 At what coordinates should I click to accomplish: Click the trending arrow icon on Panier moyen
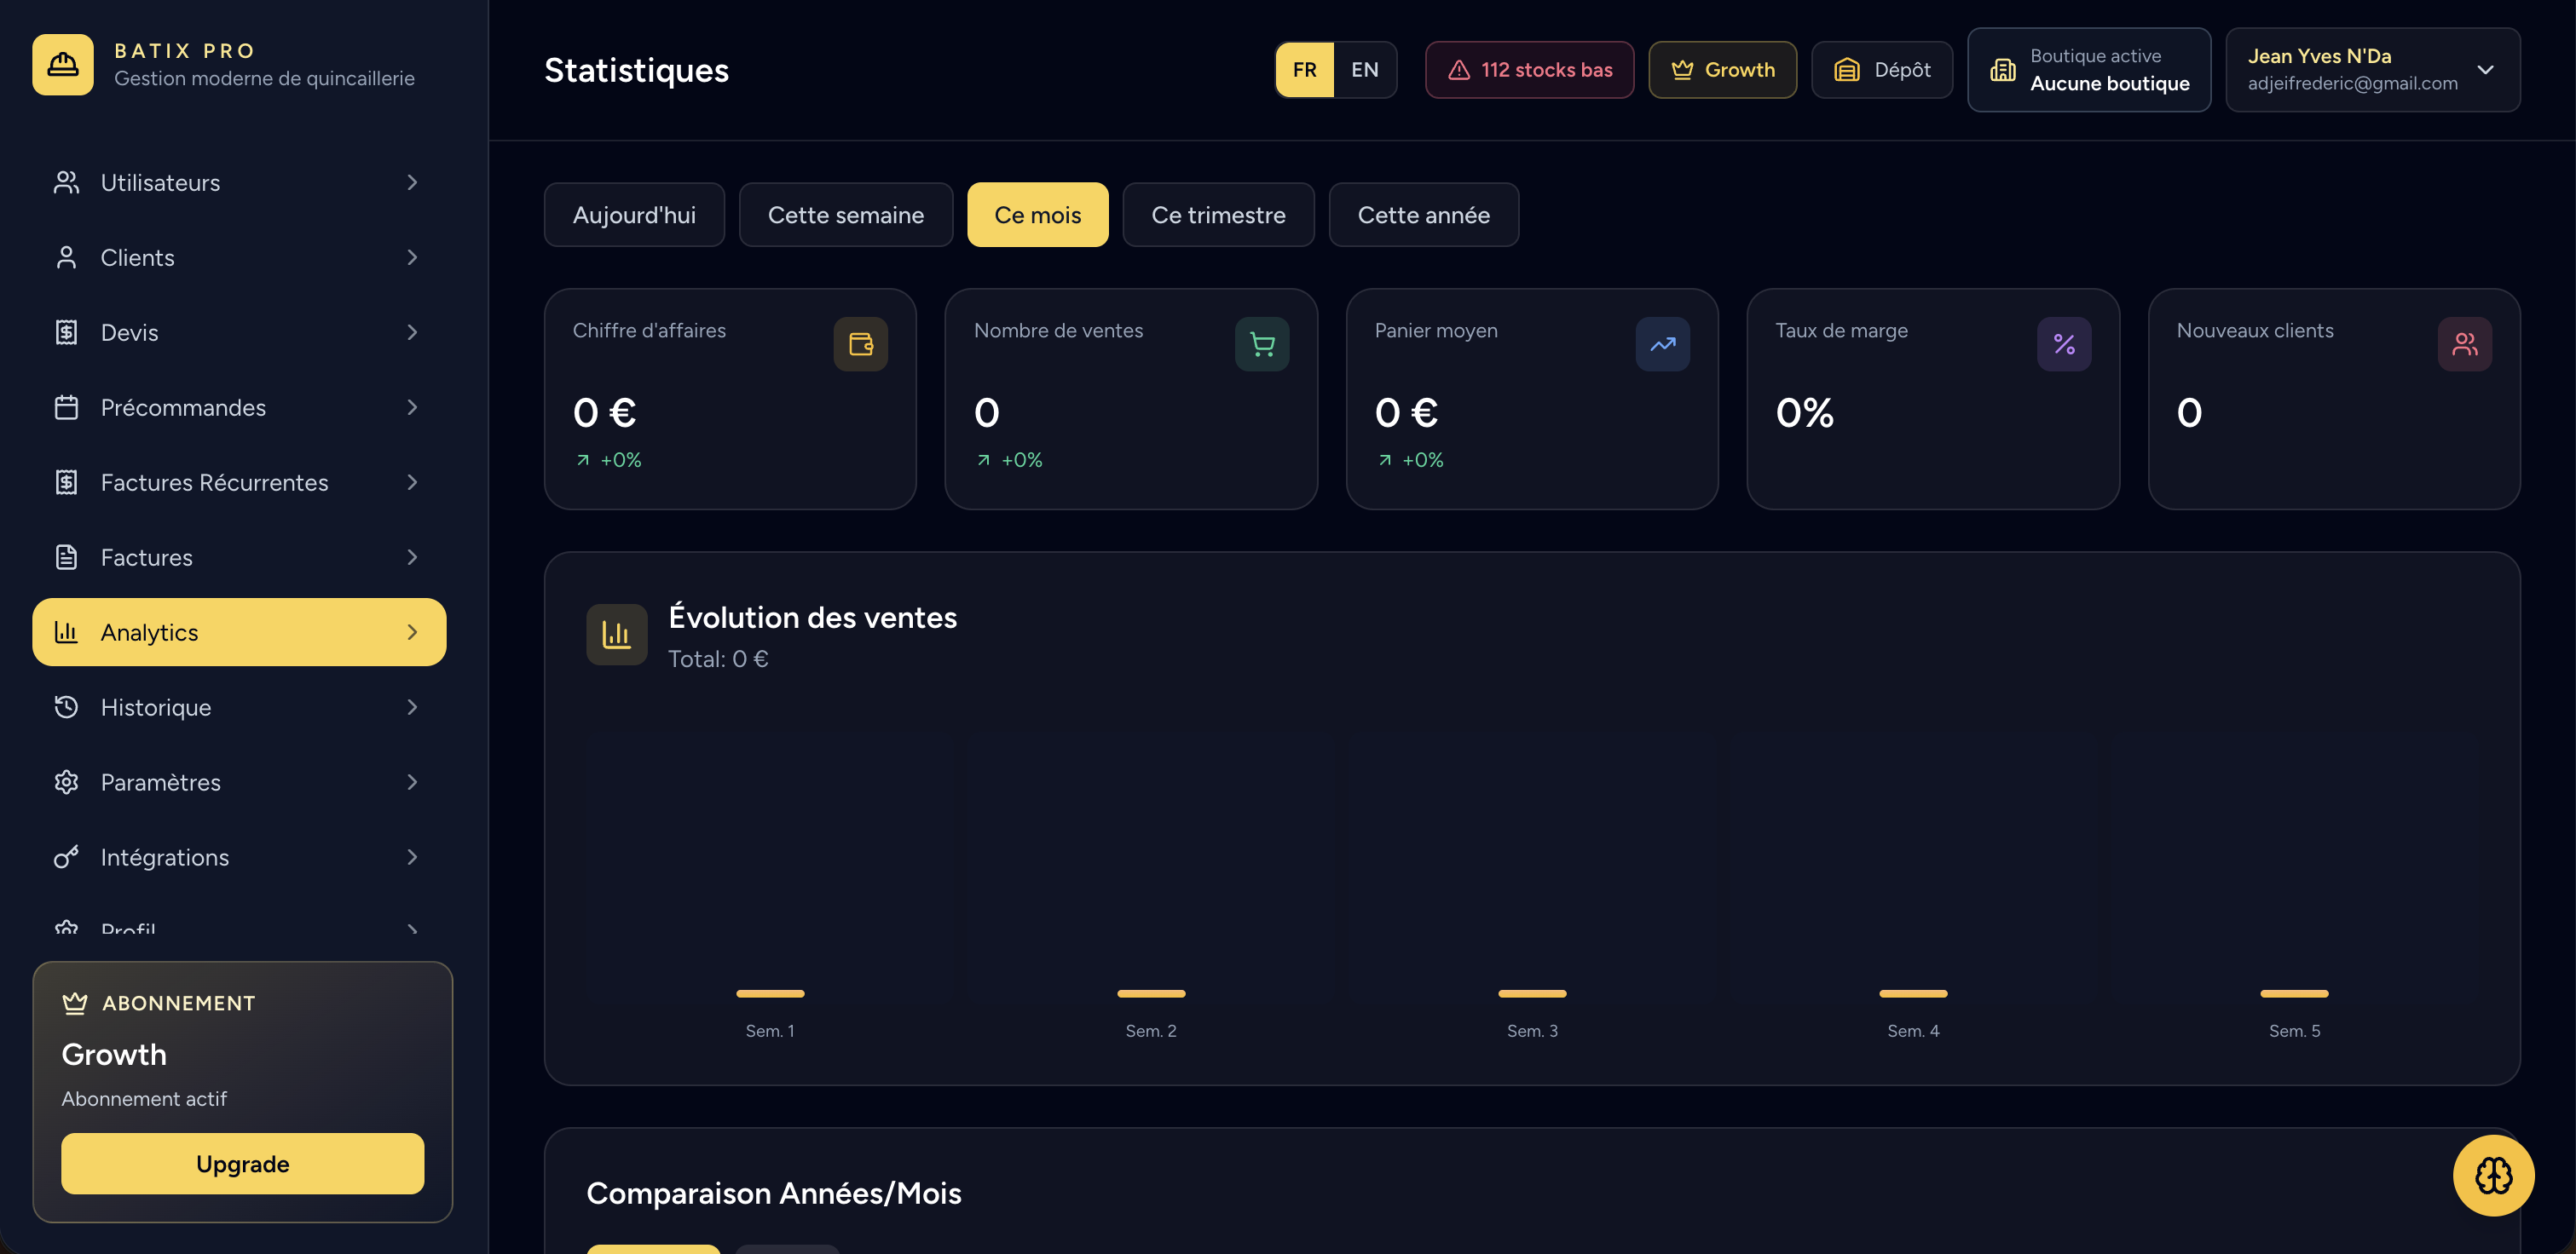pyautogui.click(x=1663, y=343)
